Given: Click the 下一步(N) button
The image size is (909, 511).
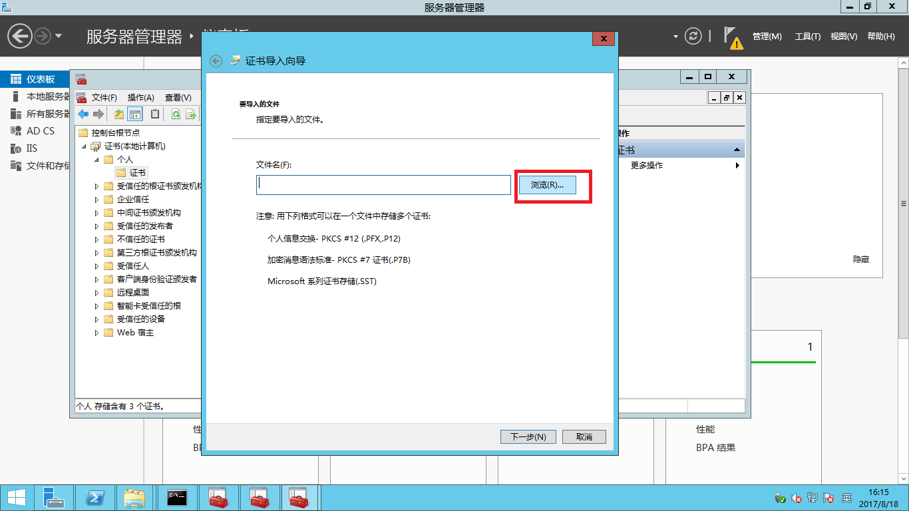Looking at the screenshot, I should click(528, 436).
